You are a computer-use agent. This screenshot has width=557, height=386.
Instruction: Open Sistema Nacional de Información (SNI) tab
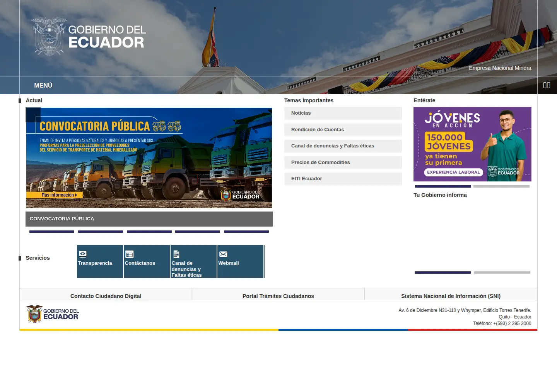coord(451,296)
